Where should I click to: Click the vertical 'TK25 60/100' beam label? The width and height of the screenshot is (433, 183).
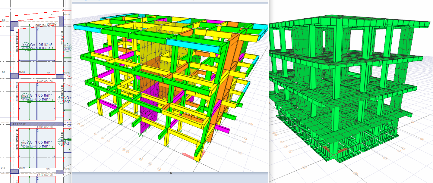tap(62, 39)
